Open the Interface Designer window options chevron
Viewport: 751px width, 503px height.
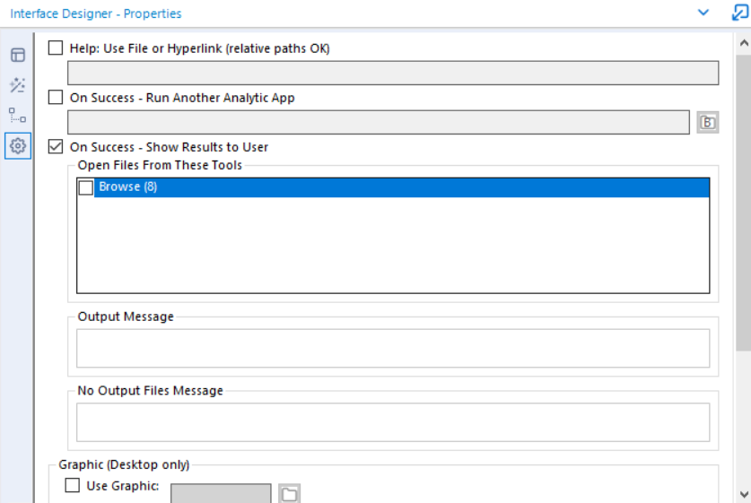tap(703, 13)
